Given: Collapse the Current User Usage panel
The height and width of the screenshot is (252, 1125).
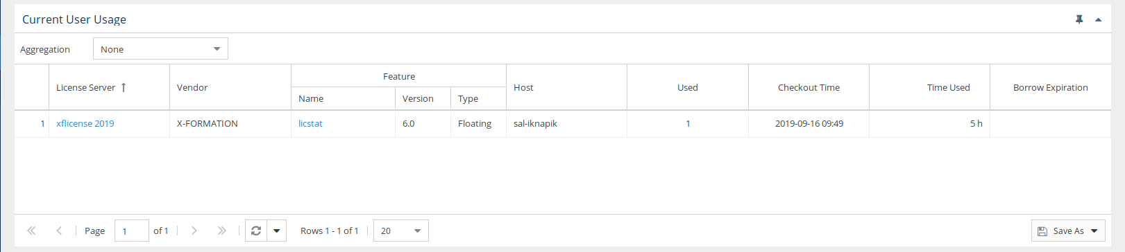Looking at the screenshot, I should pyautogui.click(x=1098, y=19).
